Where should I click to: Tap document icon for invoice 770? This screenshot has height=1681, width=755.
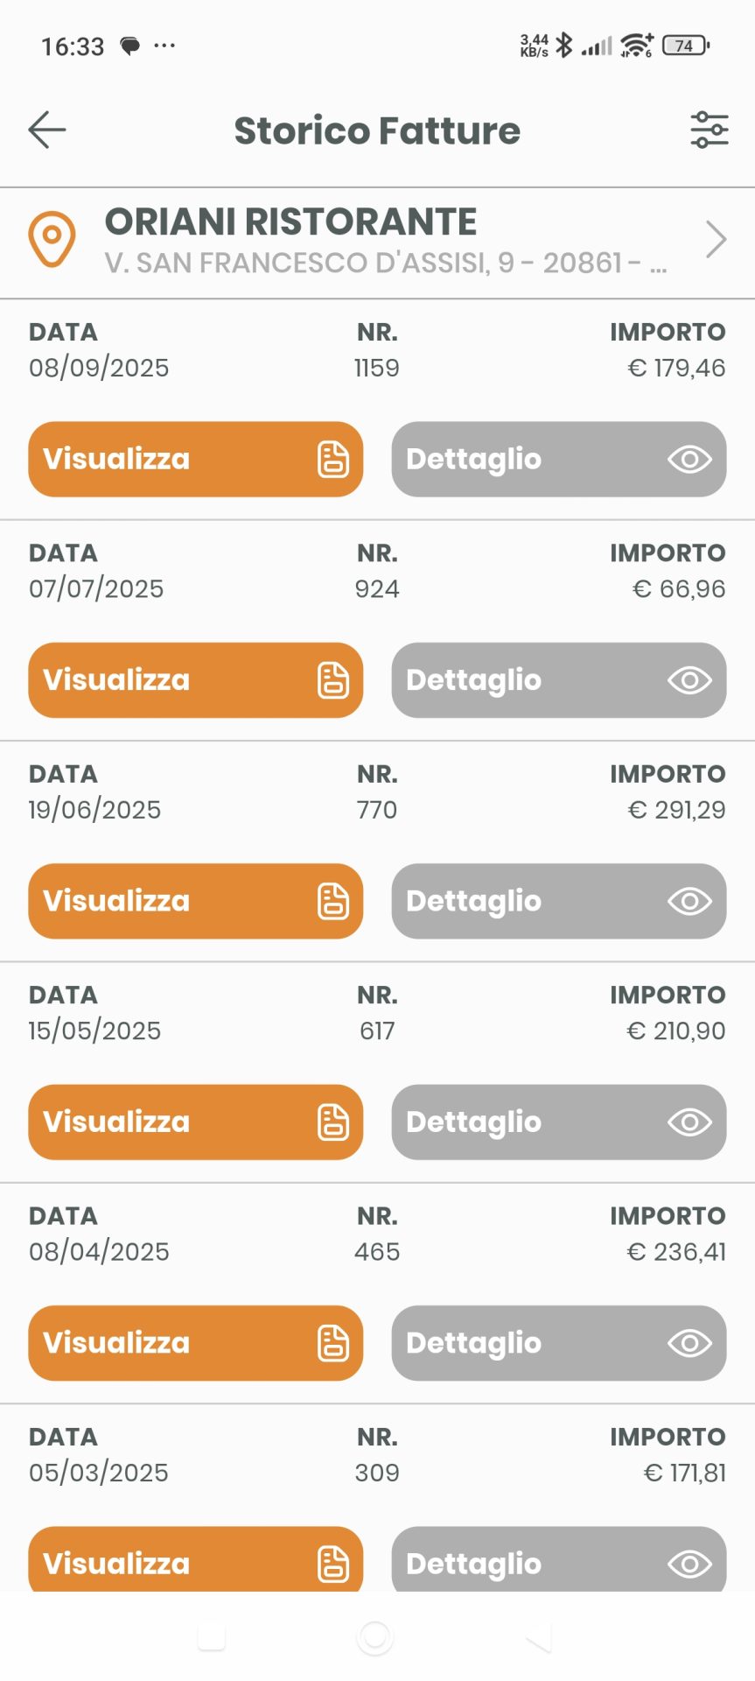332,902
